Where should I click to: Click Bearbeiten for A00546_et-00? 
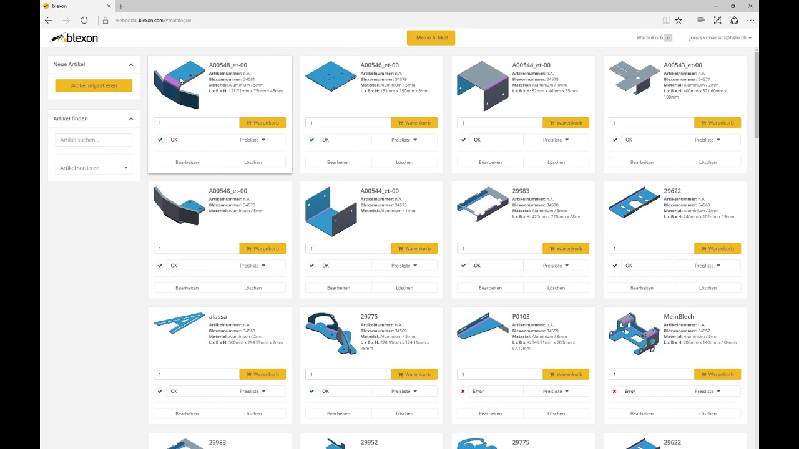point(338,162)
